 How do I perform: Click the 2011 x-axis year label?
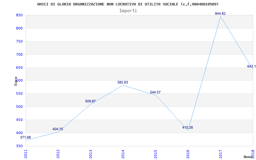pos(26,154)
